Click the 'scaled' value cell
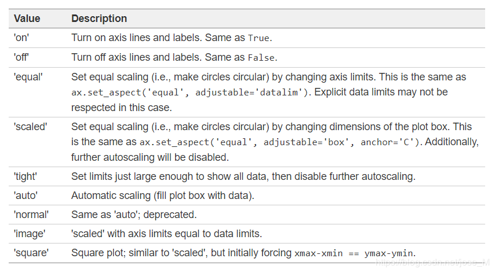 (28, 127)
